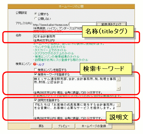Toggle 検索キーワードを登録する checkbox
Image resolution: width=143 pixels, height=134 pixels.
coord(35,74)
